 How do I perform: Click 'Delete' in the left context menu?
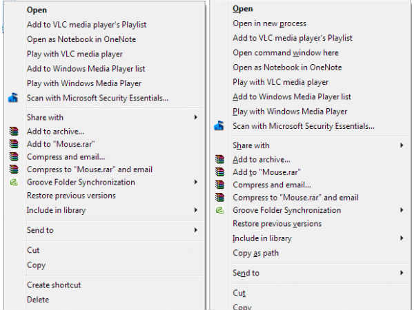38,300
